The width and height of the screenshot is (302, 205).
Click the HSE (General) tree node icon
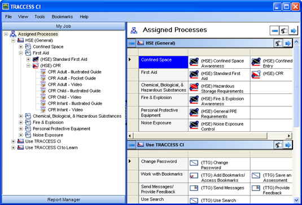click(21, 41)
